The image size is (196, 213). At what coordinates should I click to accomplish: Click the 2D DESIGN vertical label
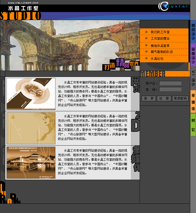tap(4, 121)
